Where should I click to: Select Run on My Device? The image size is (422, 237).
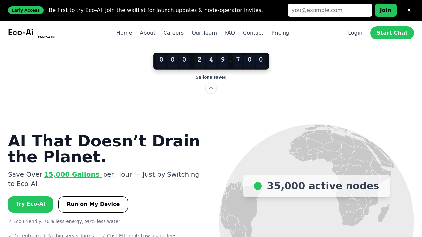point(93,204)
